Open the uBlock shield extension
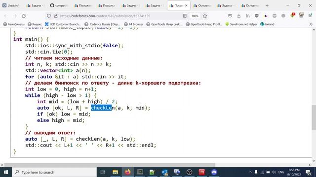Viewport: 316px width, 177px height. tap(257, 16)
